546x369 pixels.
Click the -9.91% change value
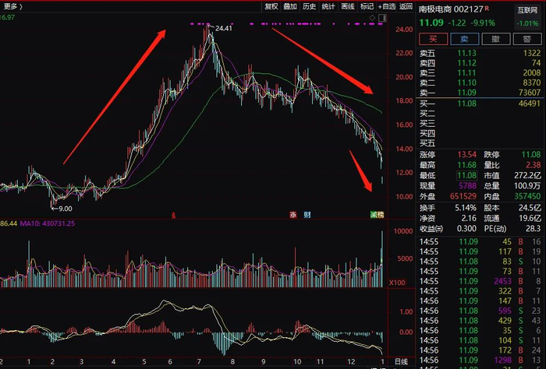483,23
